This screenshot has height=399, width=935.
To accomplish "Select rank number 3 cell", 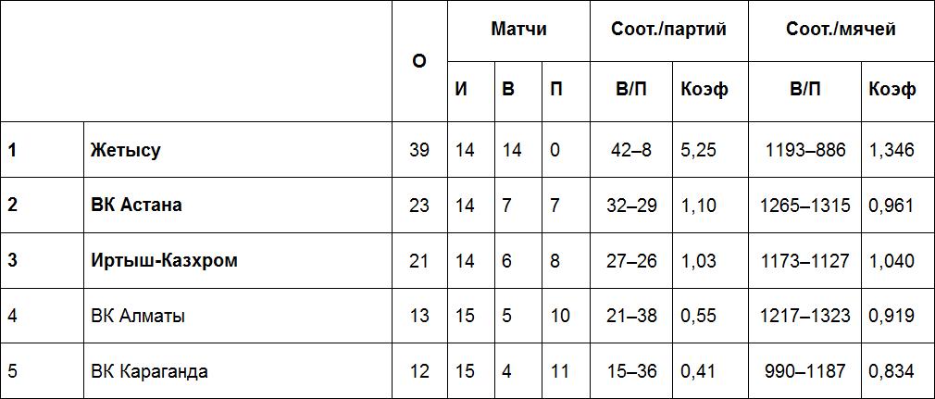I will tap(13, 261).
